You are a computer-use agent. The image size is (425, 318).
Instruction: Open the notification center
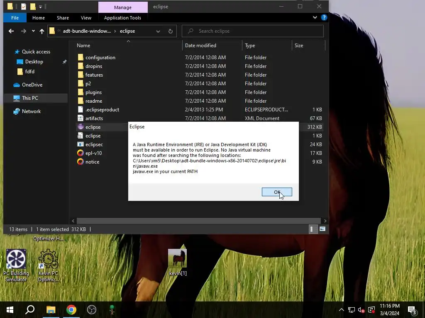(412, 310)
